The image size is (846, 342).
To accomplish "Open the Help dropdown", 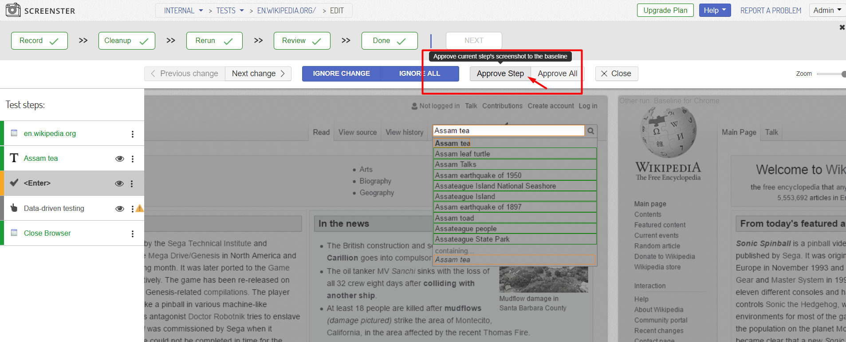I will click(715, 10).
